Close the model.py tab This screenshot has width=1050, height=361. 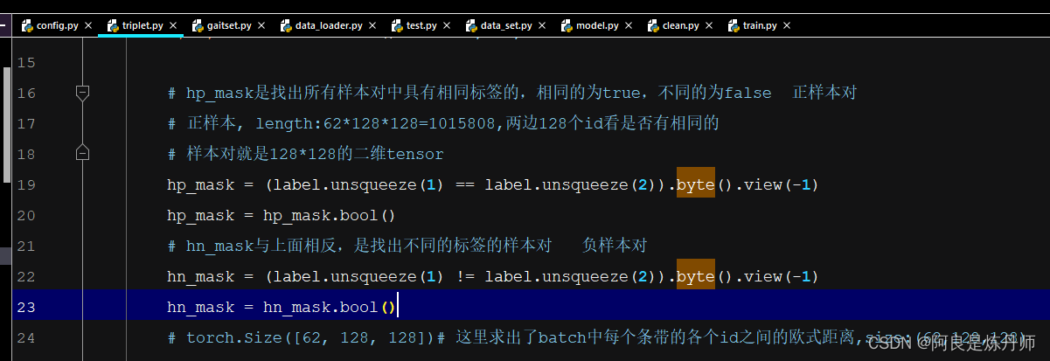[x=627, y=26]
